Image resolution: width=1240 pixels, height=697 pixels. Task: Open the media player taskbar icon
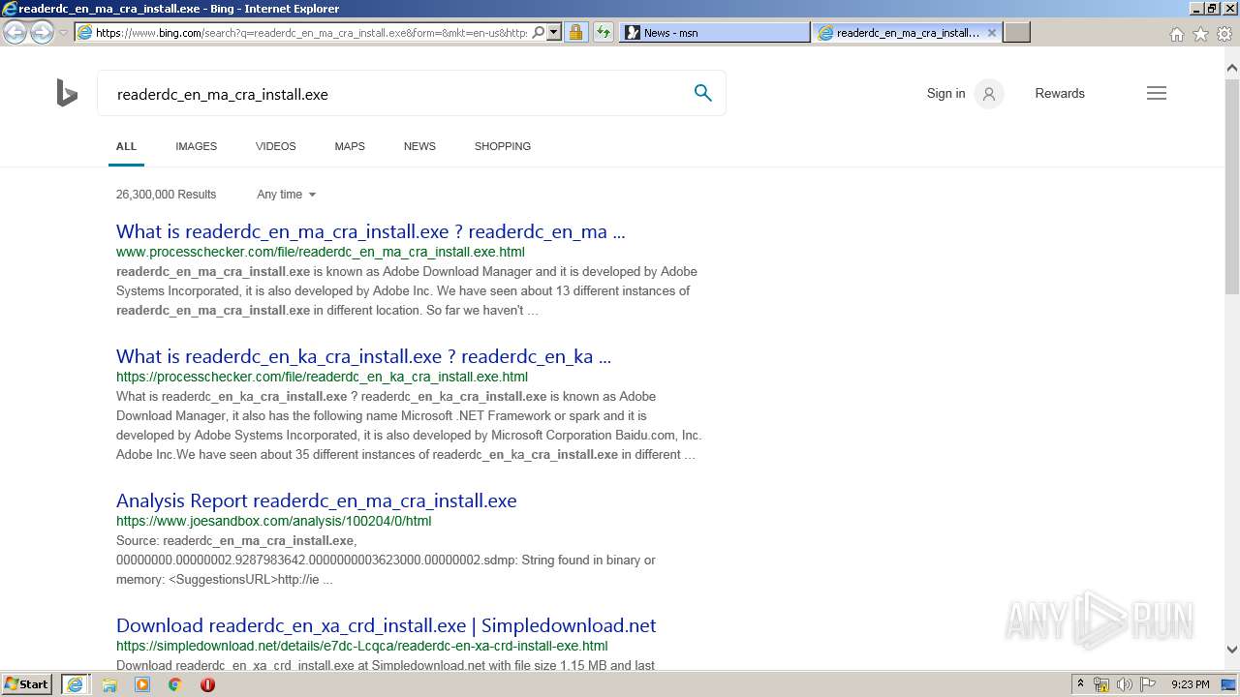[142, 684]
